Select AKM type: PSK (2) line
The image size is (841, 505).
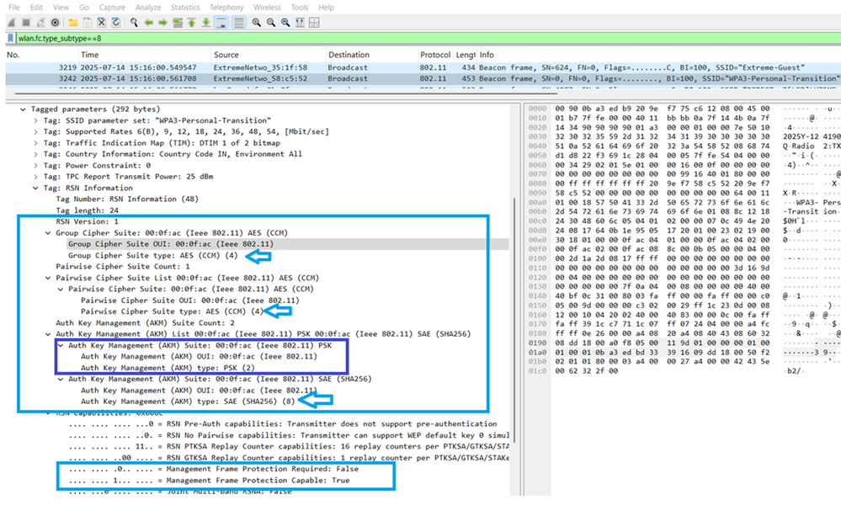coord(168,368)
